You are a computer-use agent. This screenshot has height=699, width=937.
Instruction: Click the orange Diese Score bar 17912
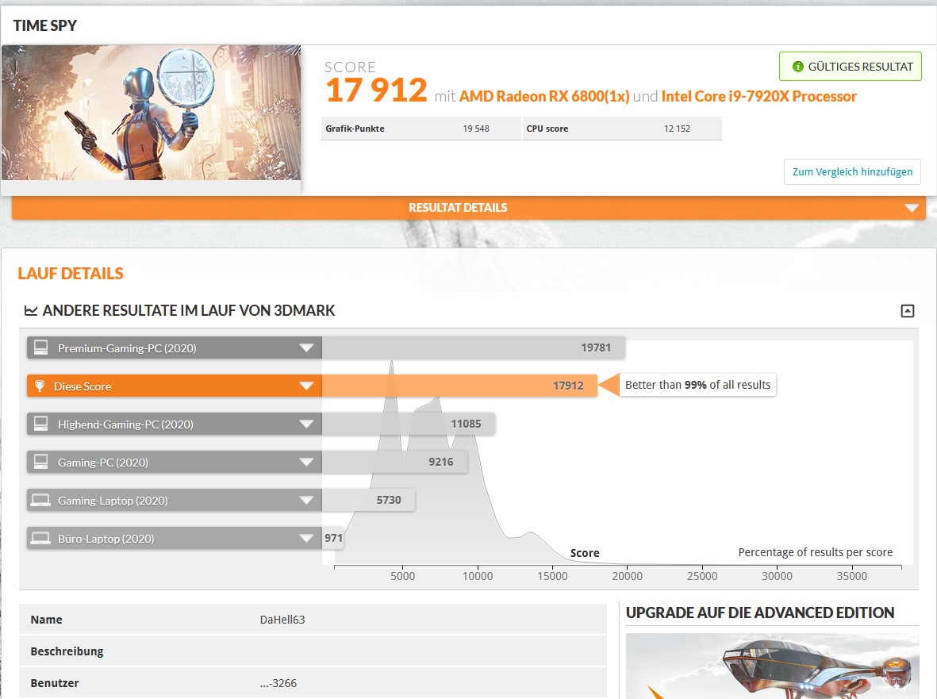tap(459, 386)
